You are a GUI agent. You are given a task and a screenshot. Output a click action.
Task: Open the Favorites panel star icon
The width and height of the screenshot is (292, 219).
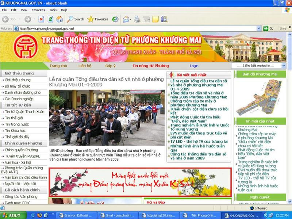pos(91,19)
